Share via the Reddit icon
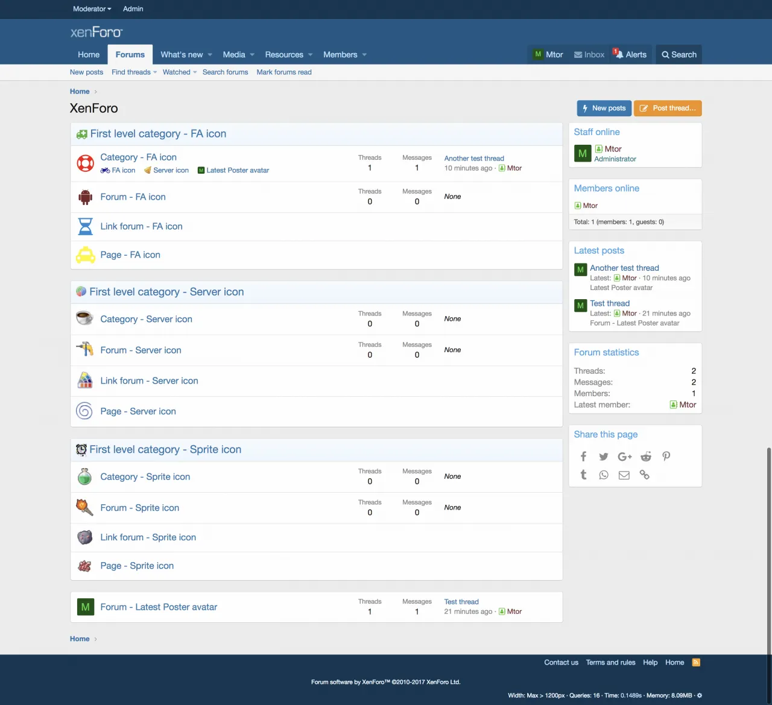This screenshot has height=705, width=772. coord(646,457)
